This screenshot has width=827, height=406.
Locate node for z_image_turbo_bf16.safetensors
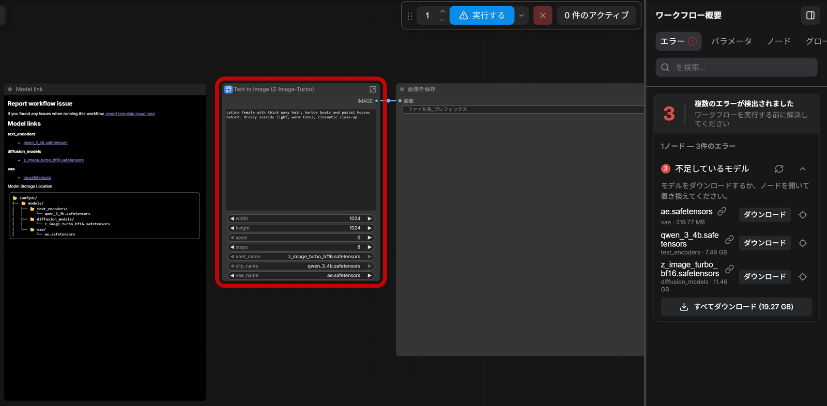(803, 277)
